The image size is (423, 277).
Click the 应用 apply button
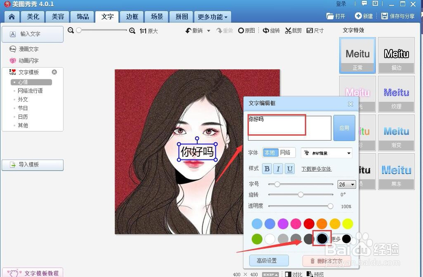(344, 128)
